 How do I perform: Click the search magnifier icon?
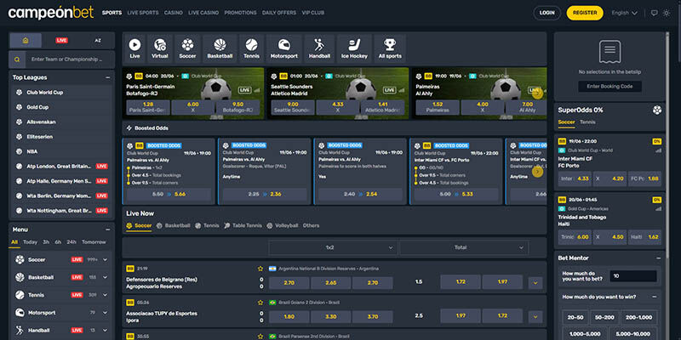[x=17, y=59]
